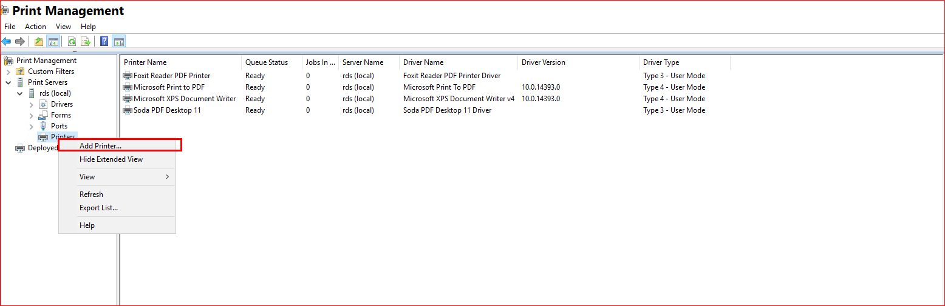Select the rds (local) tree label

(x=55, y=93)
